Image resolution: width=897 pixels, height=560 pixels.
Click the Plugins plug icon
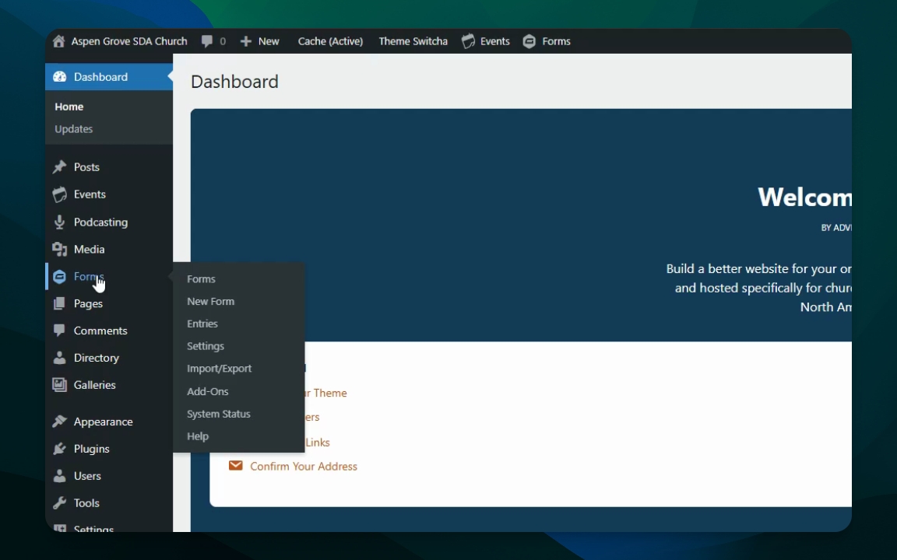tap(59, 449)
